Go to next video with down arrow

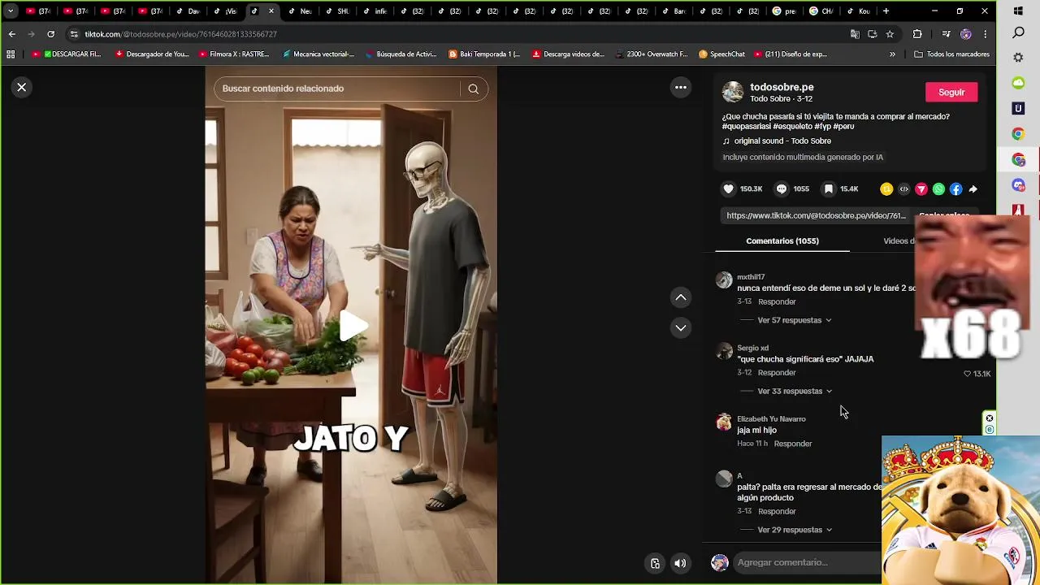(x=681, y=327)
